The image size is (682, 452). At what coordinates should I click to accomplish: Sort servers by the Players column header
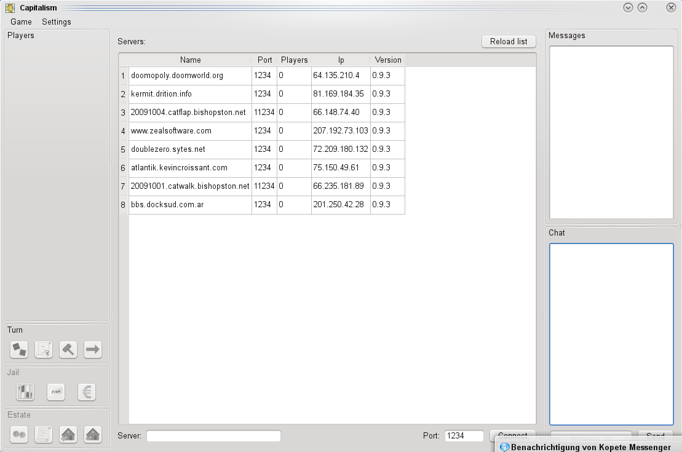point(294,60)
